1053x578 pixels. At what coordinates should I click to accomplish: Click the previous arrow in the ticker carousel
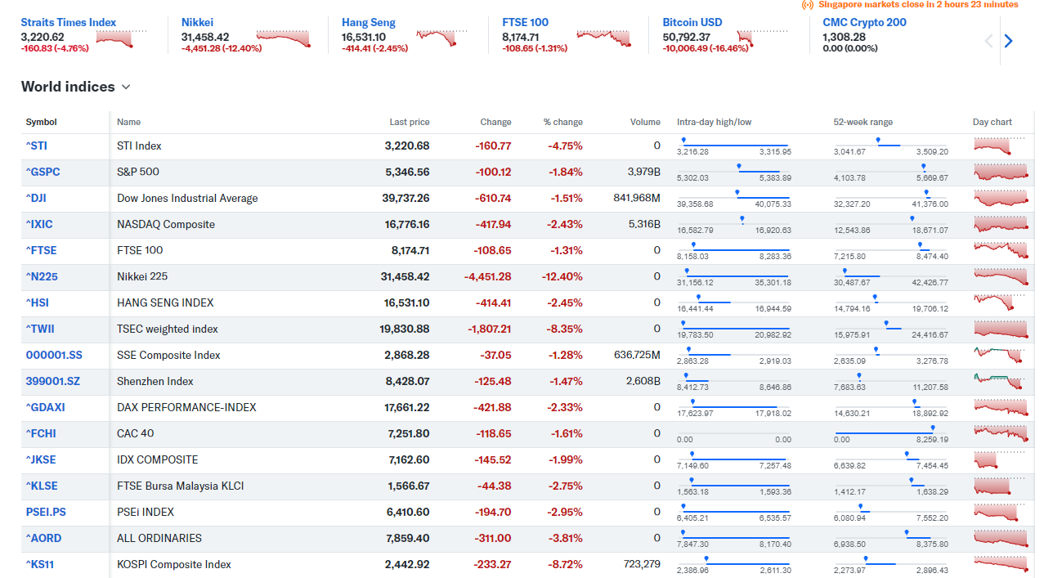[988, 41]
